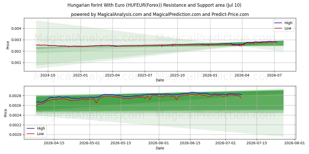This screenshot has width=309, height=154.
Task: Click 'Low' in top chart legend
Action: (288, 28)
